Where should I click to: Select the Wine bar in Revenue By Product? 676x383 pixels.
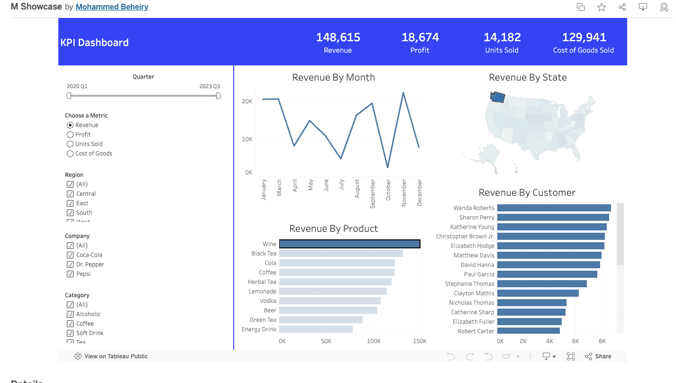click(x=349, y=244)
